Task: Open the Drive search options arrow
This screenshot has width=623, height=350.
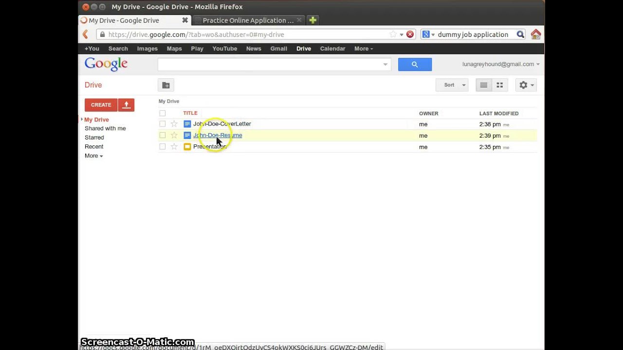Action: [x=385, y=64]
